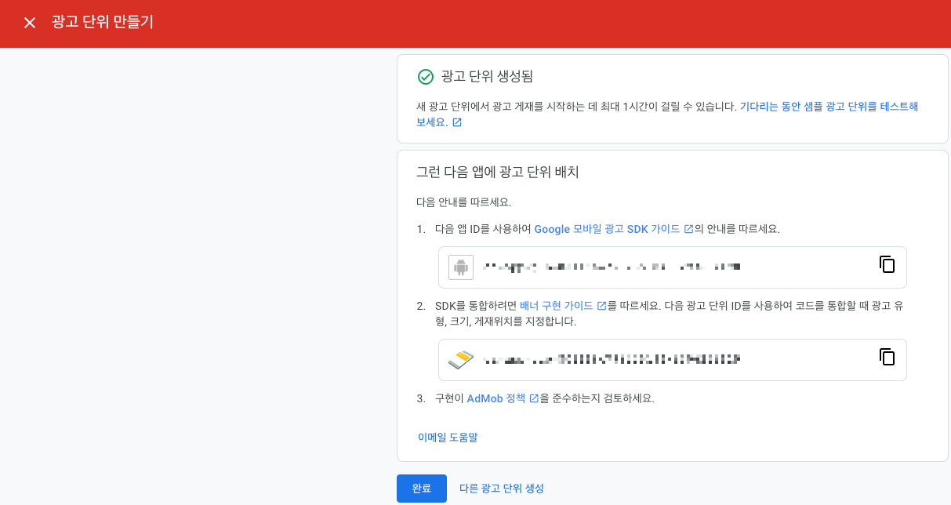Copy the Android app ID
The width and height of the screenshot is (951, 505).
[x=887, y=264]
